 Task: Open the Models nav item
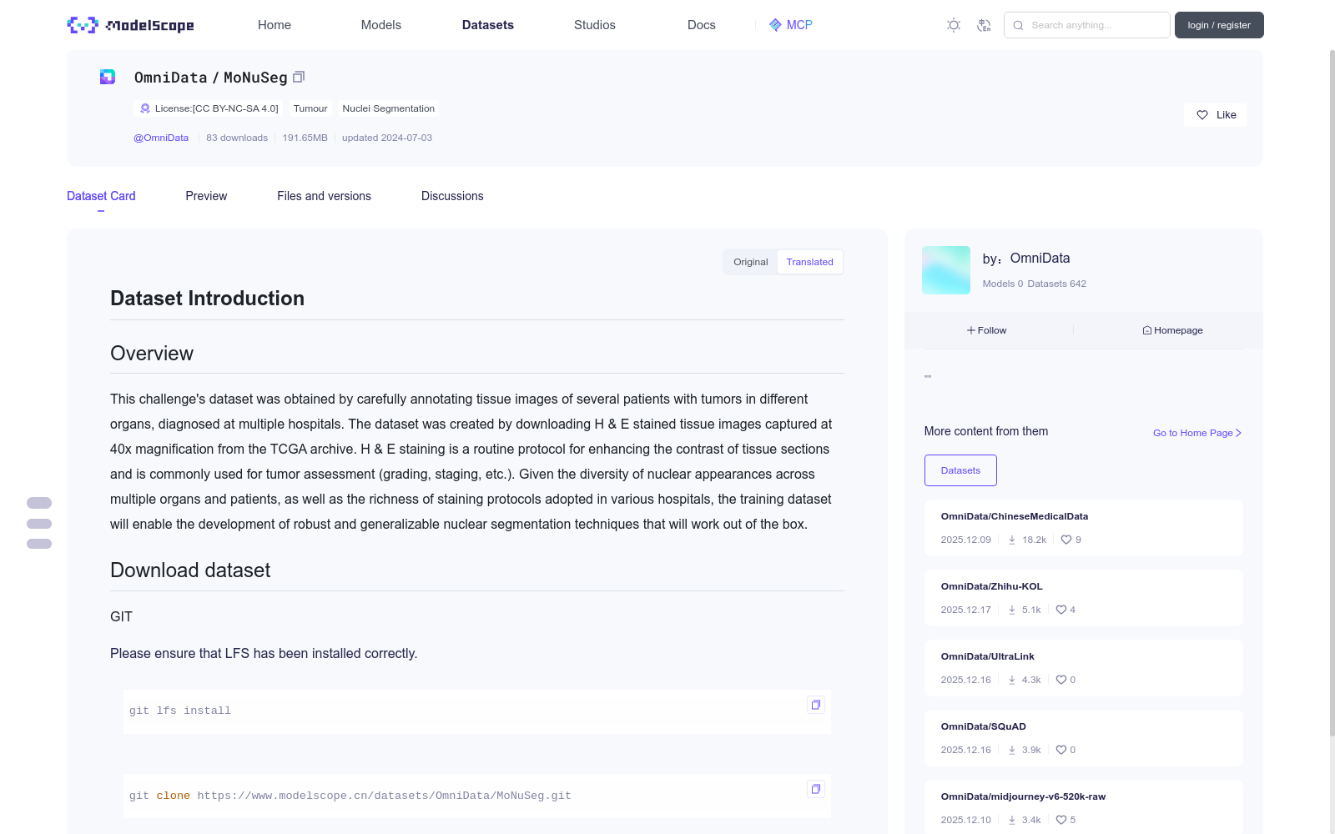[381, 25]
